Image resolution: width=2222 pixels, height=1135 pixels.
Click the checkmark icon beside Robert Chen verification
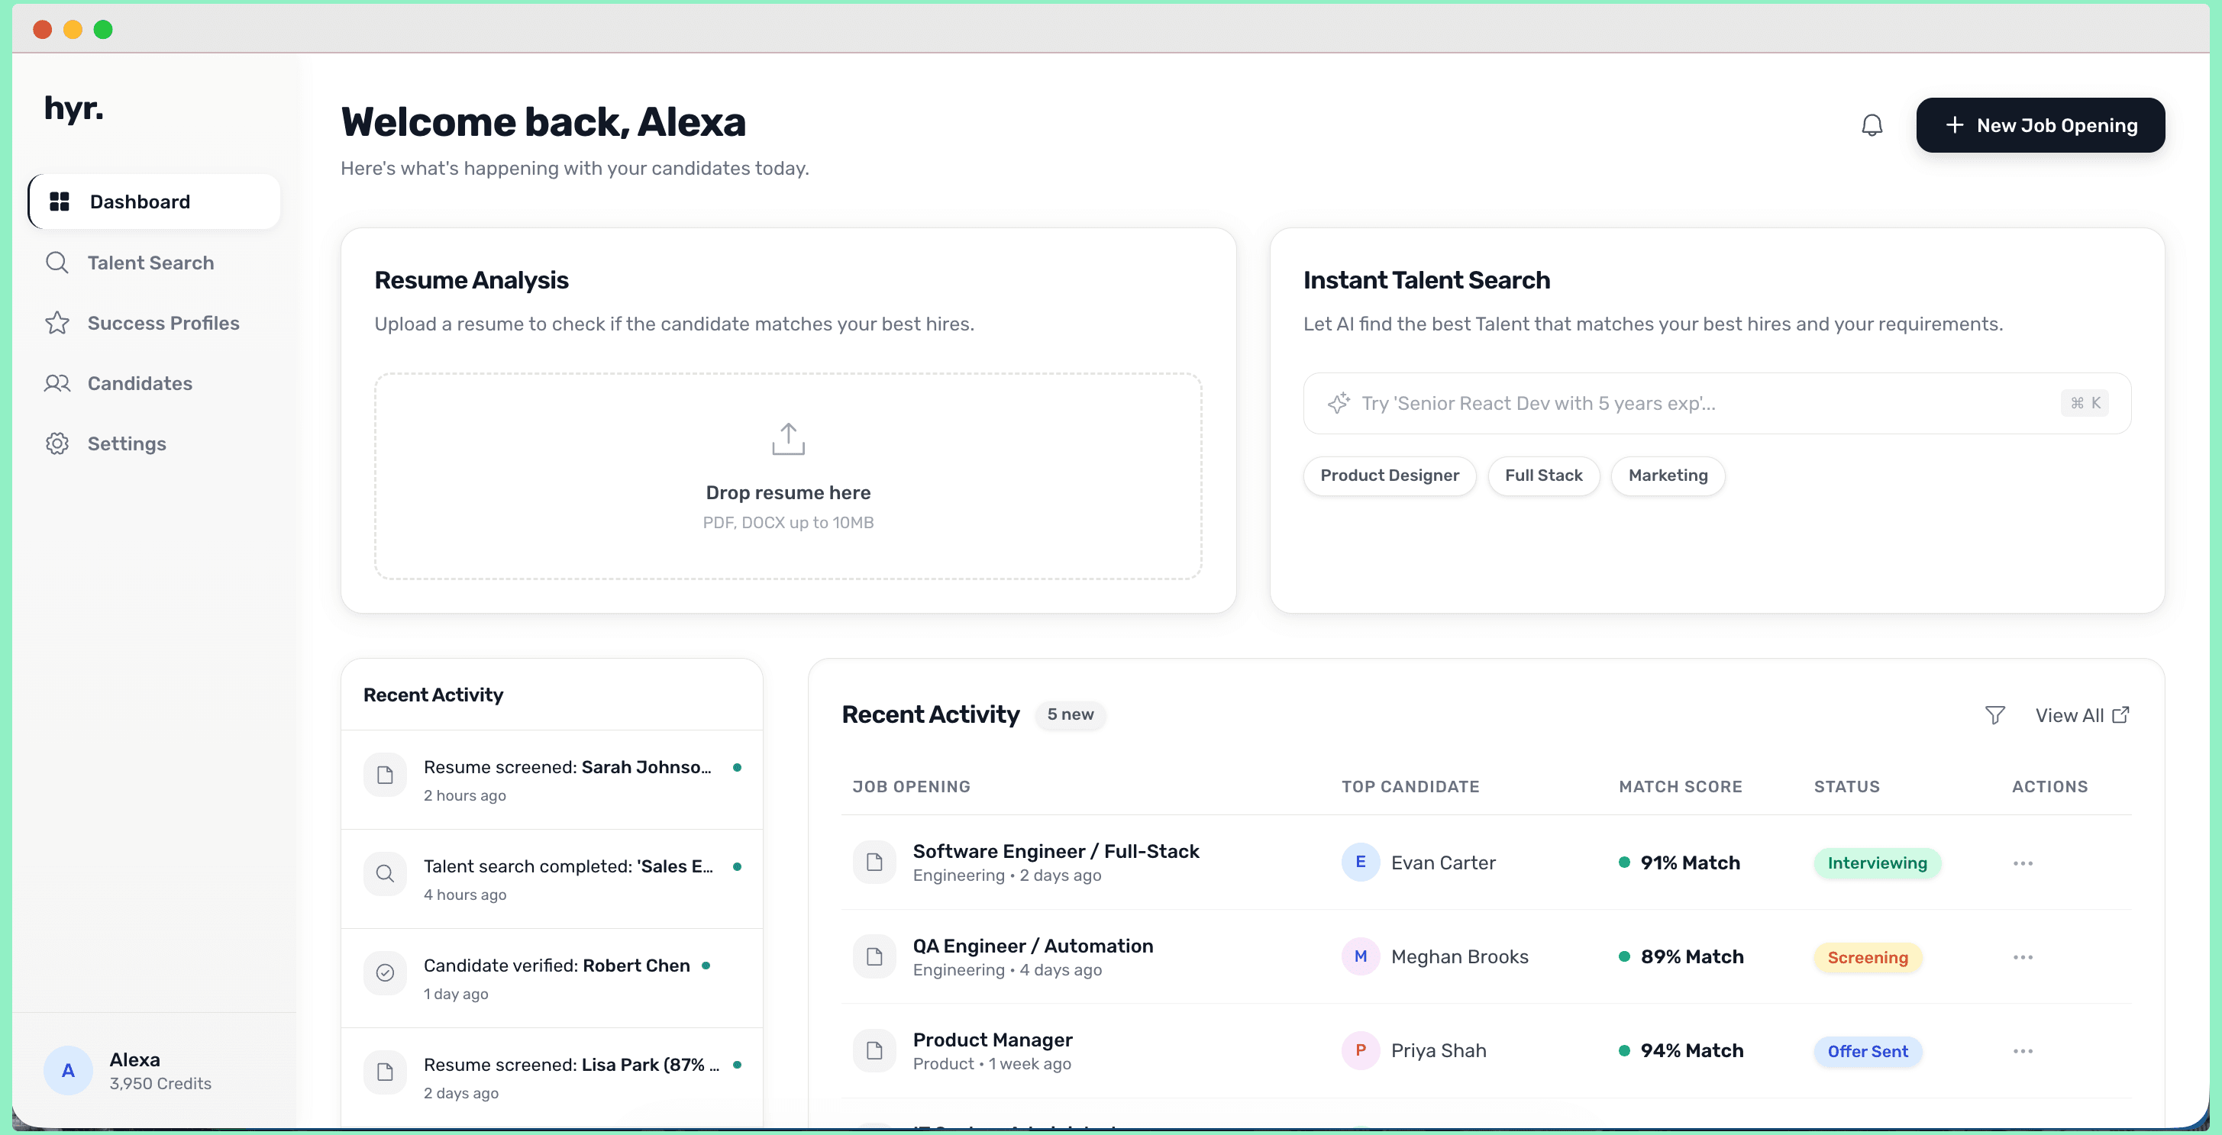coord(385,973)
